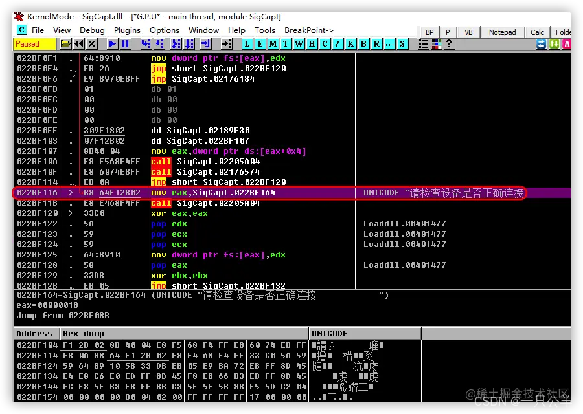Click the 'Jump from 022BF08B' info line
The image size is (583, 414).
tap(63, 316)
